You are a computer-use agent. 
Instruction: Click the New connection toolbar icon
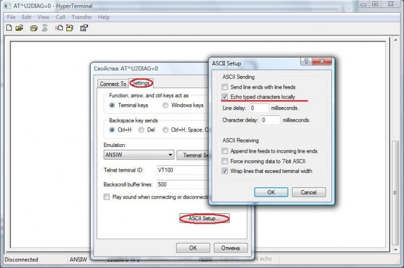click(9, 28)
